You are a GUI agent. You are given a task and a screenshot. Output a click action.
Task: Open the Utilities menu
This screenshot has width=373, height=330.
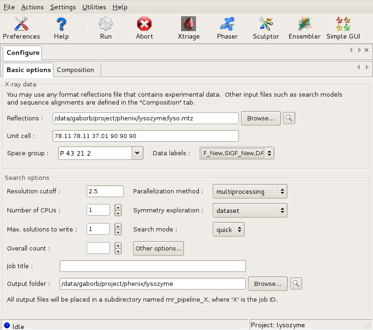[x=94, y=7]
